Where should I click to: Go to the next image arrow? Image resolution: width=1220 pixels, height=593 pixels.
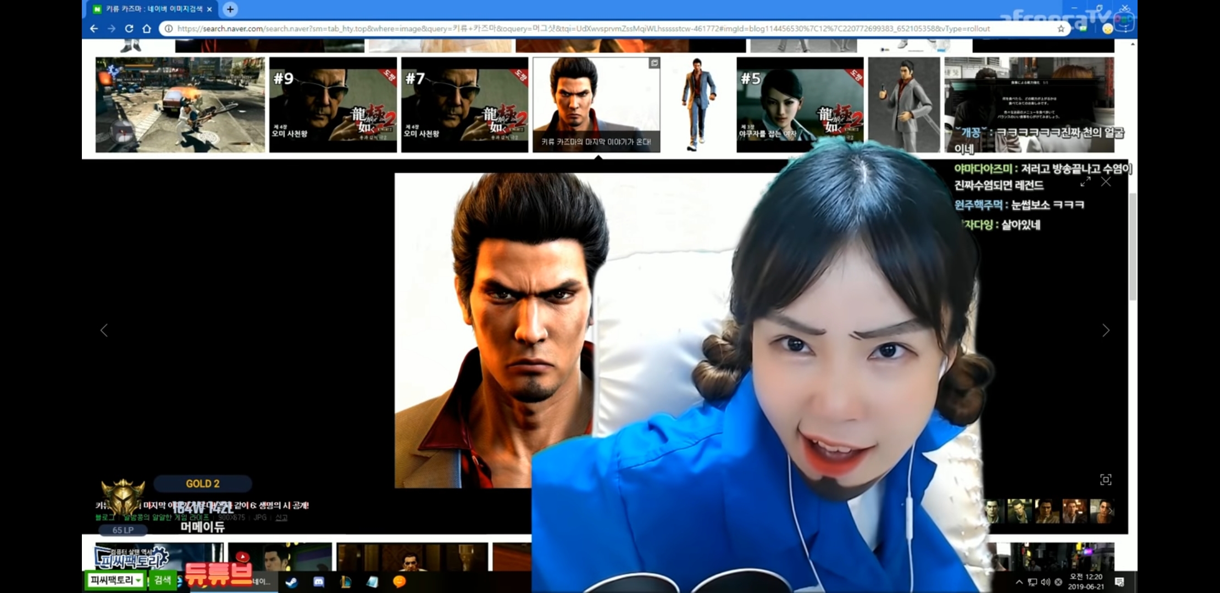[x=1106, y=330]
